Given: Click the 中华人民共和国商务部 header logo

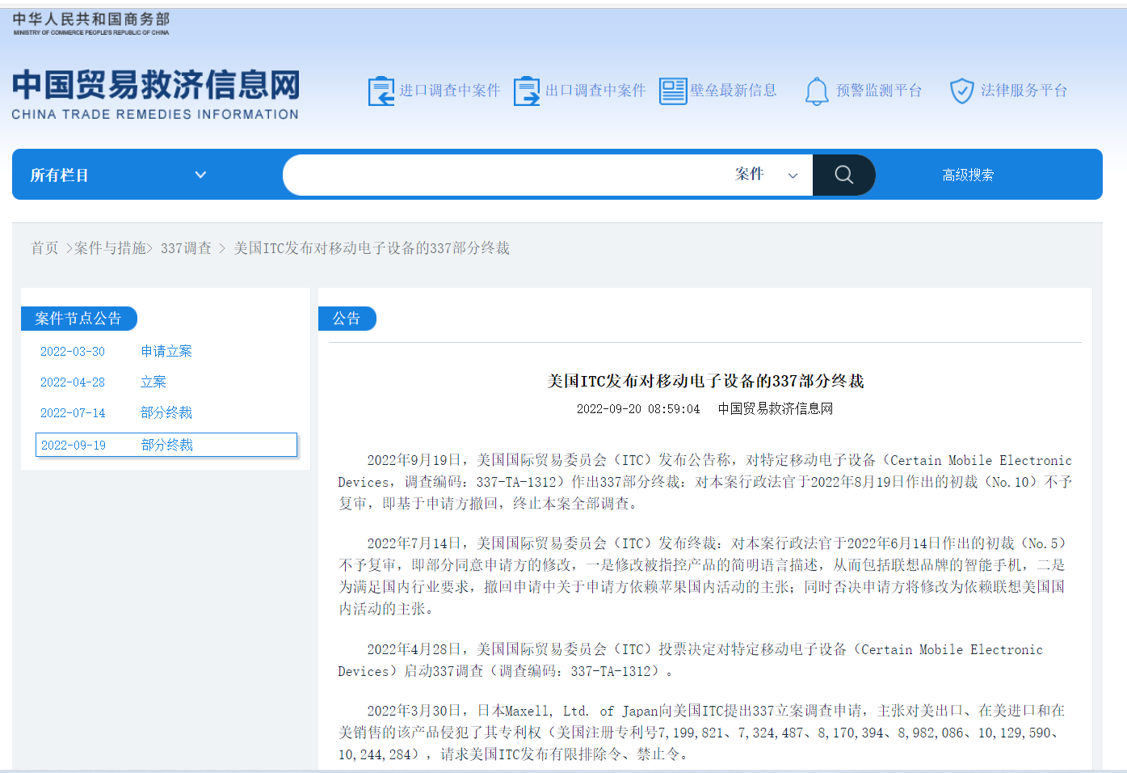Looking at the screenshot, I should click(x=91, y=23).
